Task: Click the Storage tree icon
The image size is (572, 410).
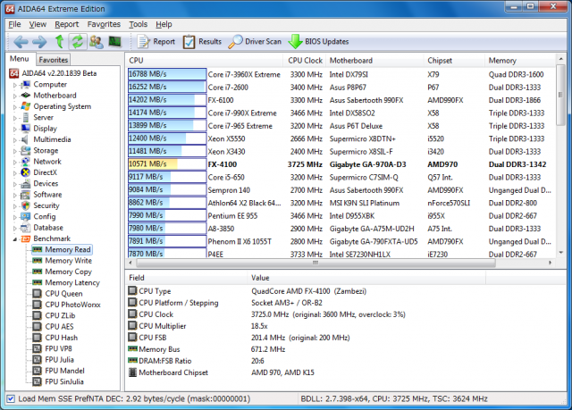Action: click(26, 151)
